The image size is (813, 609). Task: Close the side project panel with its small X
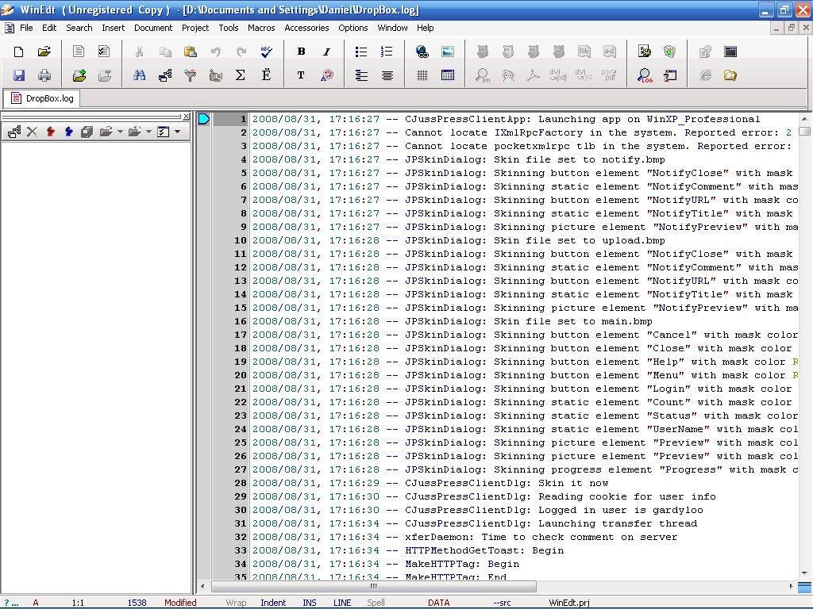point(186,117)
